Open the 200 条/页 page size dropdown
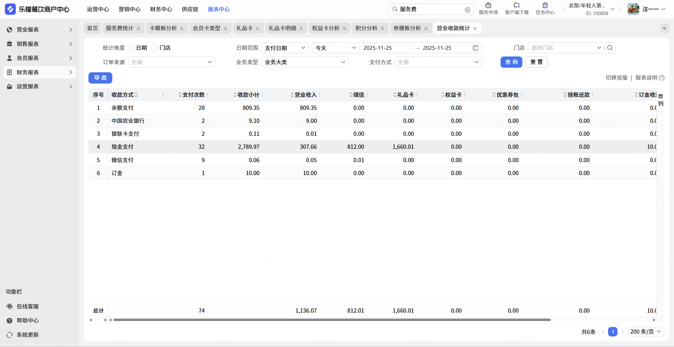 coord(646,332)
